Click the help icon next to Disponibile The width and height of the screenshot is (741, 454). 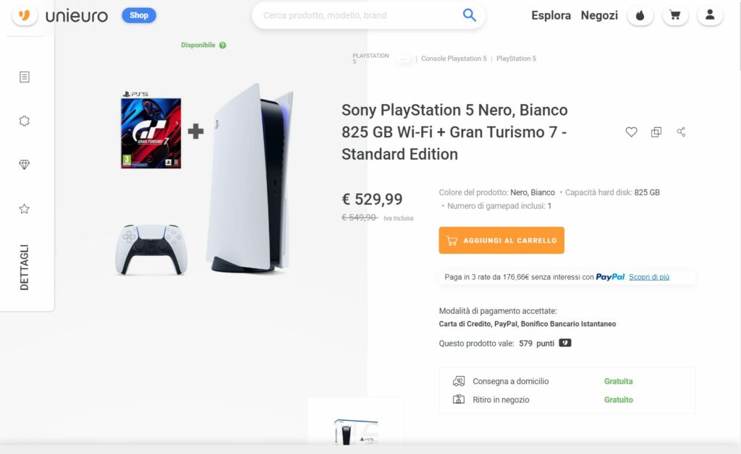click(223, 46)
